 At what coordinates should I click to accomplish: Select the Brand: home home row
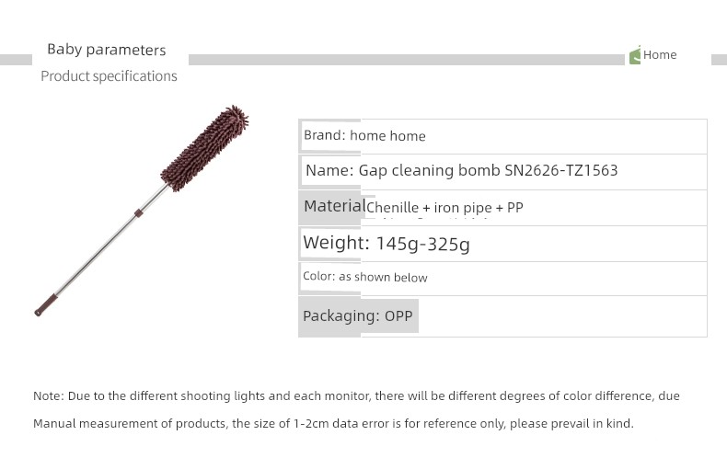tap(502, 136)
